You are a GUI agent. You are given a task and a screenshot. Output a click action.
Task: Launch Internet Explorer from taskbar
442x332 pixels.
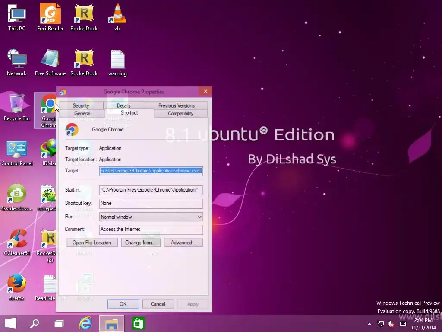(x=85, y=323)
